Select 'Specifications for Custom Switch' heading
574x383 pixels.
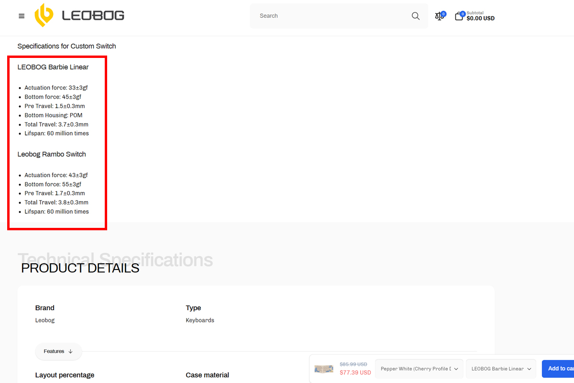click(x=66, y=46)
